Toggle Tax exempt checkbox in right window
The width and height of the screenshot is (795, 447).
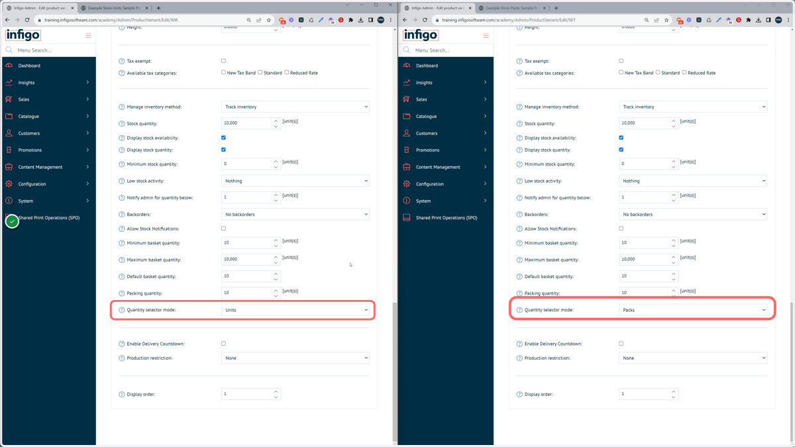621,61
